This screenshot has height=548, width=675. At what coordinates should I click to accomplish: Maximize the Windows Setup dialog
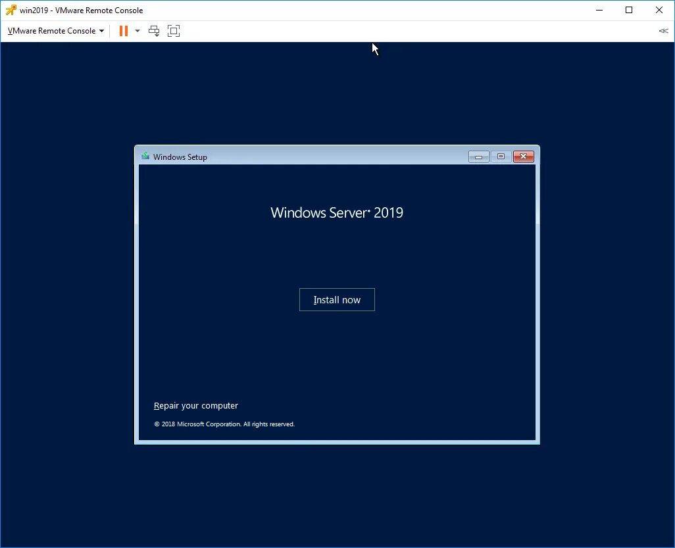(x=501, y=157)
